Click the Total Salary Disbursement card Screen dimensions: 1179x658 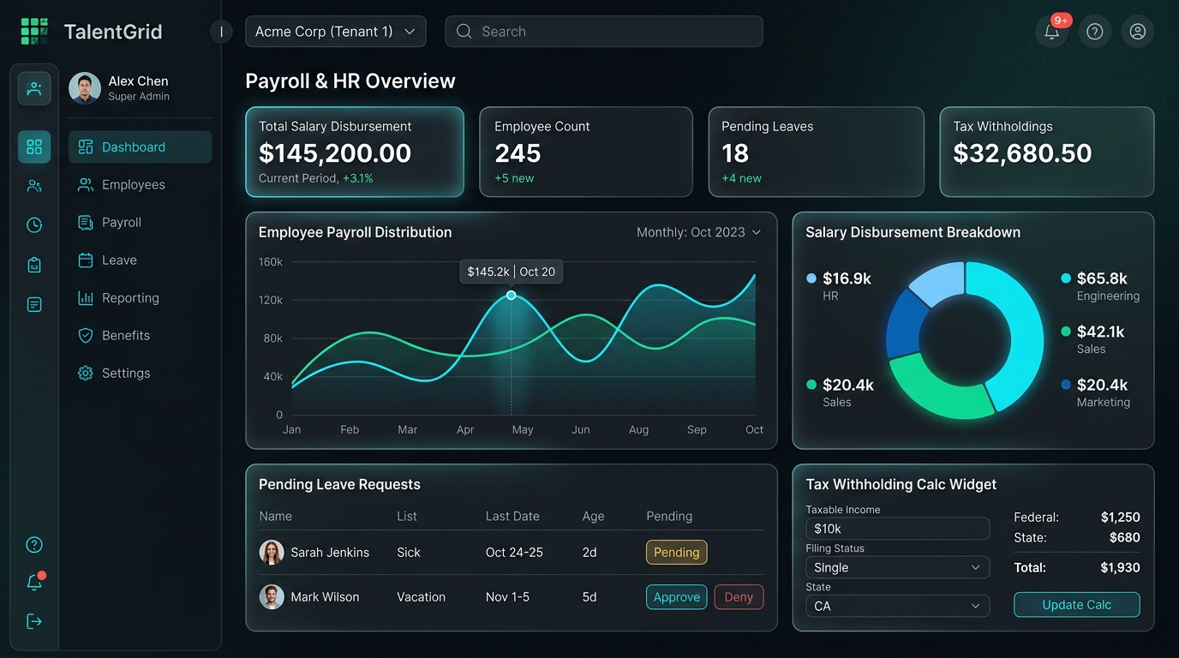click(355, 152)
